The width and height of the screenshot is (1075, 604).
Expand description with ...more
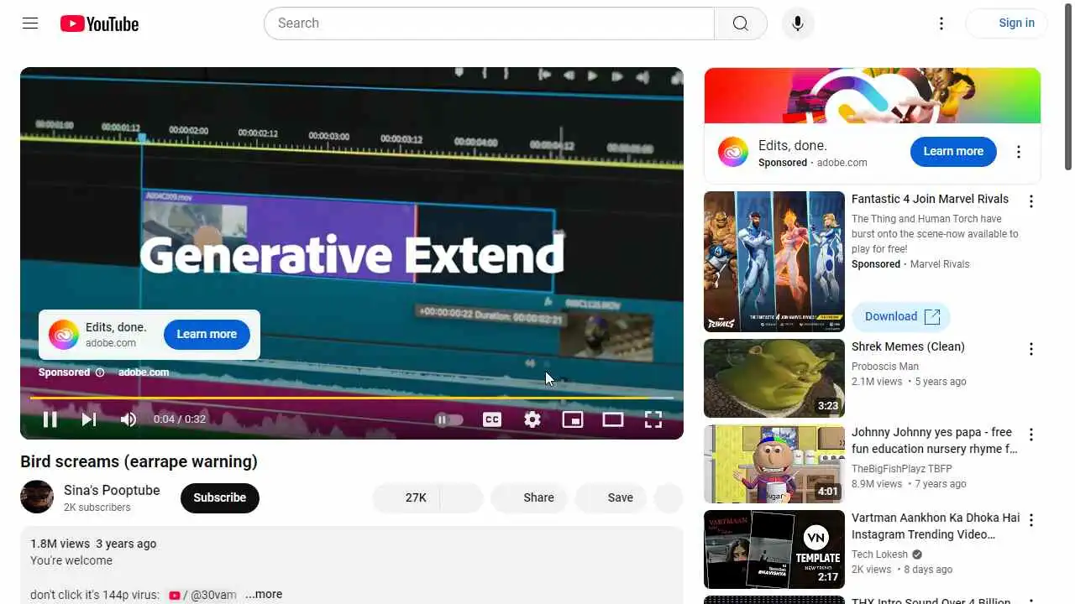pyautogui.click(x=264, y=594)
